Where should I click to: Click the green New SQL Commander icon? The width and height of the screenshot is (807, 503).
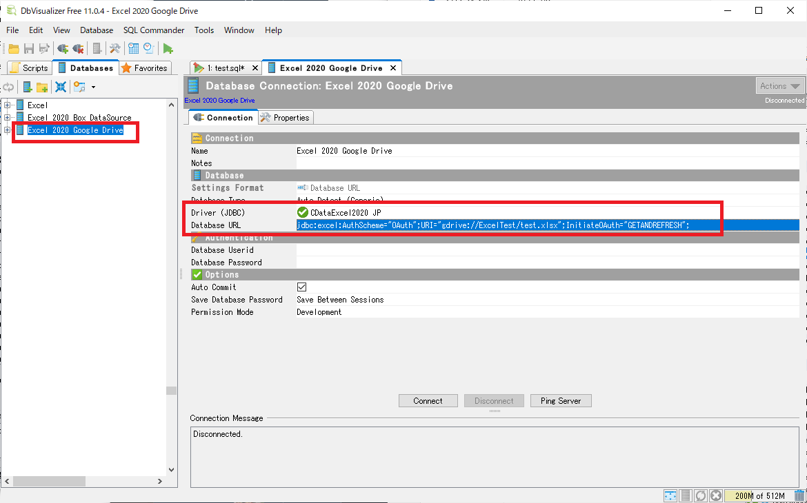click(x=168, y=49)
